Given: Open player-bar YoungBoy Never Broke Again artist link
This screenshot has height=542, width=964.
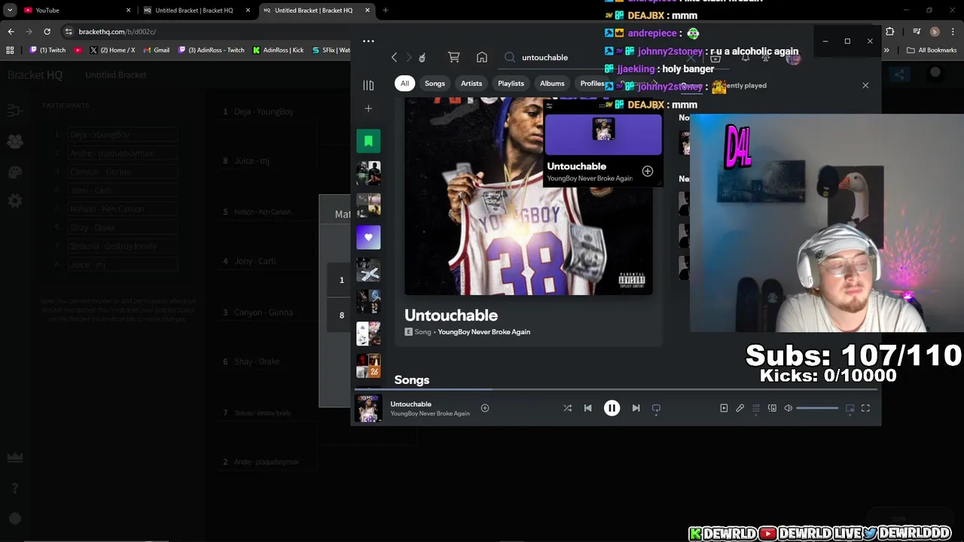Looking at the screenshot, I should pos(430,413).
